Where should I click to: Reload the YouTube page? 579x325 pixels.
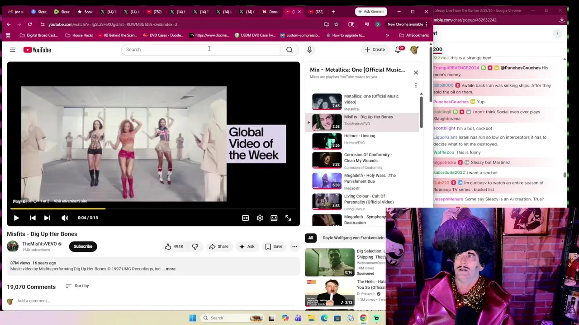point(30,24)
